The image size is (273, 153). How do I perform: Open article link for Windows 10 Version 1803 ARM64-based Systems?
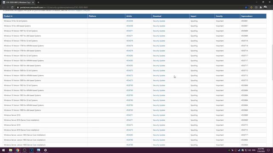coord(130,61)
